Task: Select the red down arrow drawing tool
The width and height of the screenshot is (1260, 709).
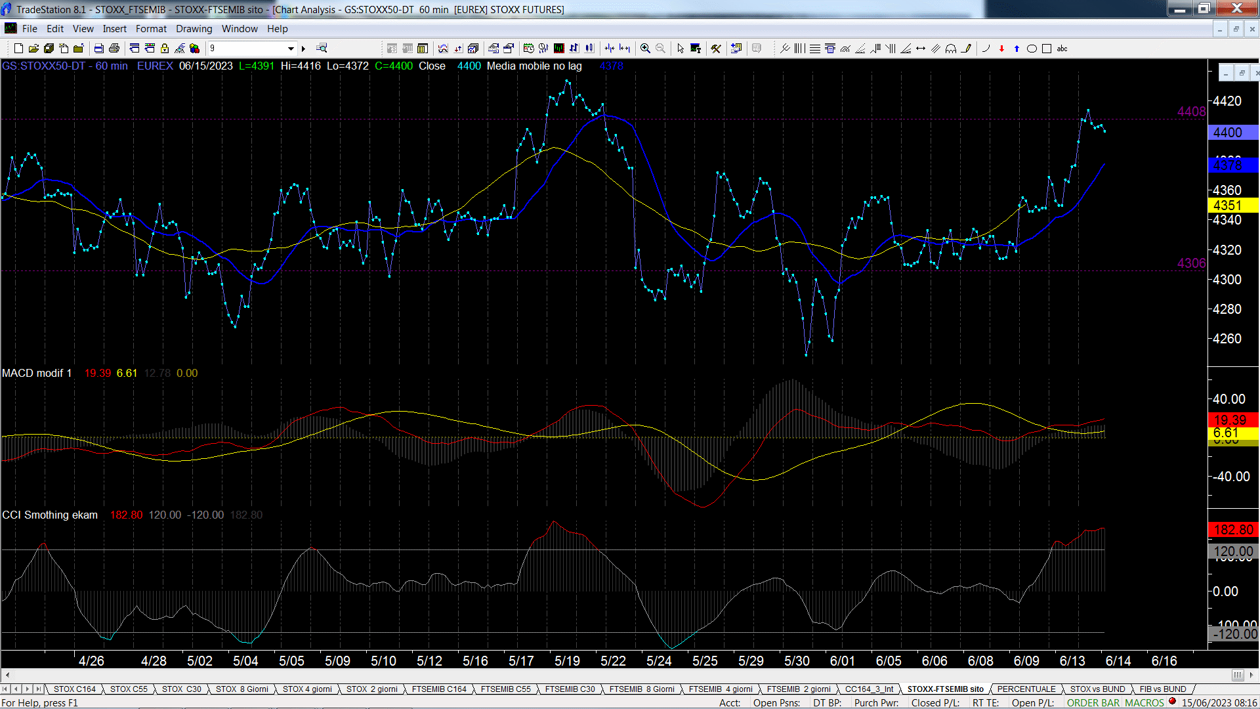Action: (1001, 49)
